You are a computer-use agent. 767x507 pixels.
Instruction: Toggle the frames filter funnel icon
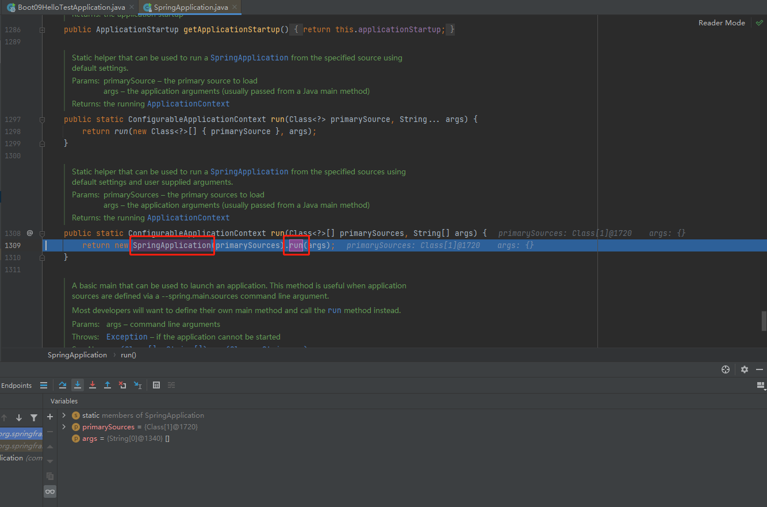[x=34, y=418]
